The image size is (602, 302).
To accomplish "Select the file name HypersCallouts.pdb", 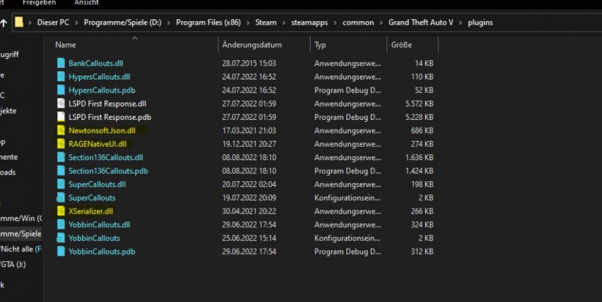I will [x=102, y=90].
